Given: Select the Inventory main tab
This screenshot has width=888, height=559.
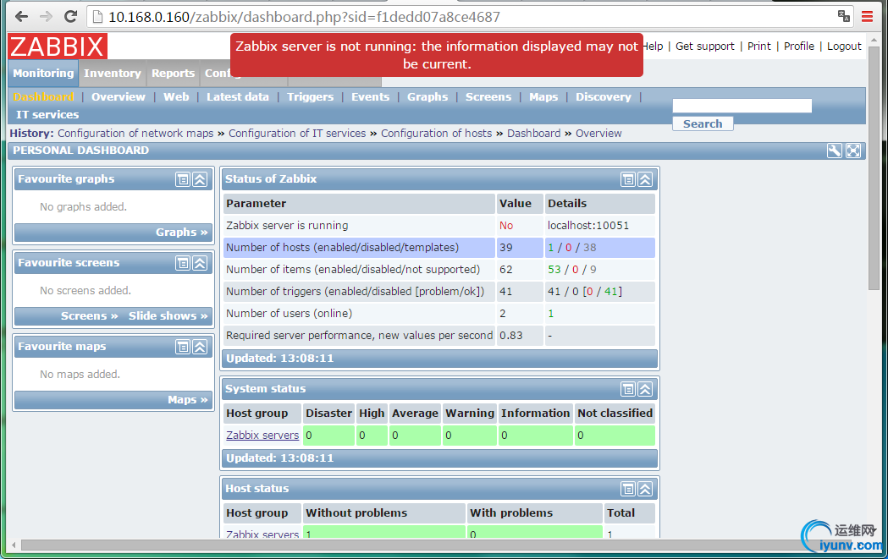Looking at the screenshot, I should 112,74.
